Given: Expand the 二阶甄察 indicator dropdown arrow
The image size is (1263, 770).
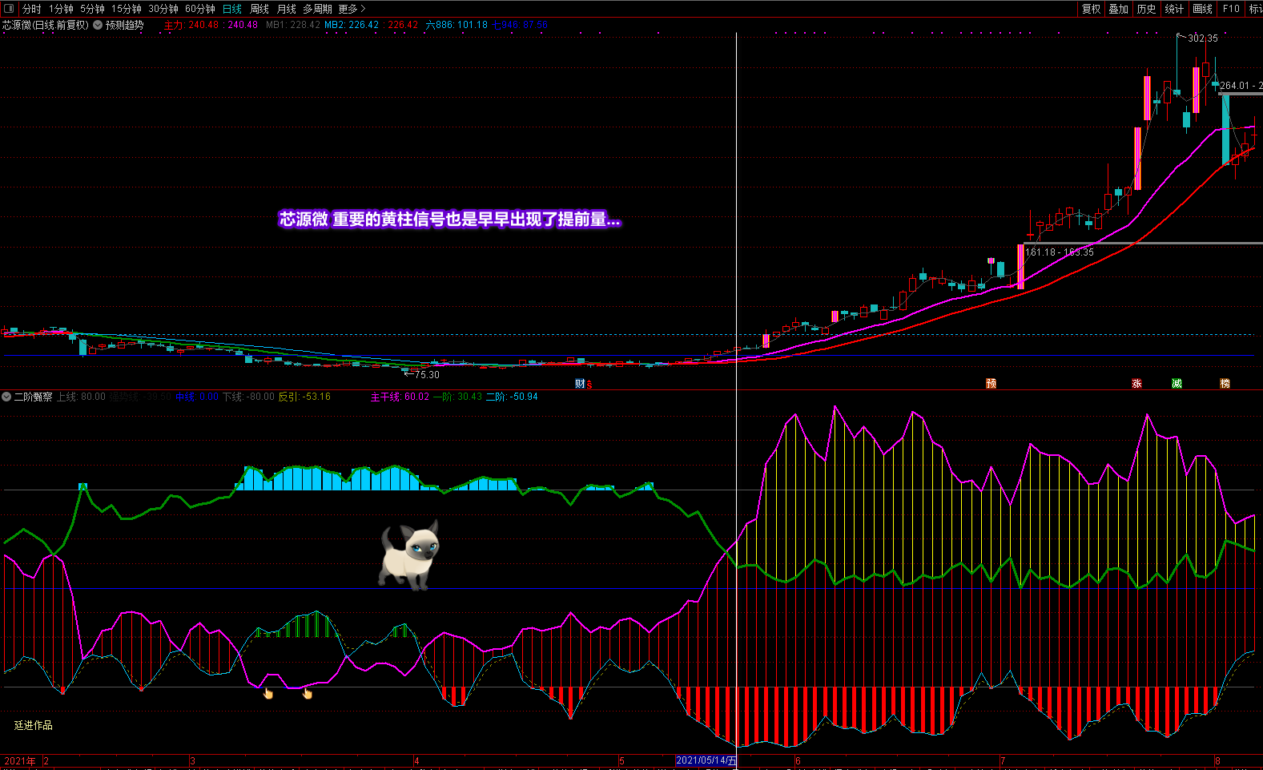Looking at the screenshot, I should coord(6,397).
